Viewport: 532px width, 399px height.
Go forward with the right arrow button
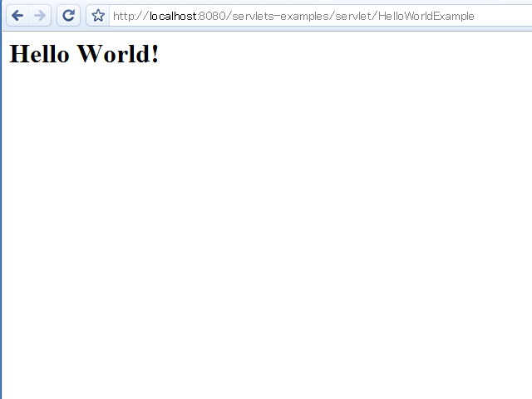(40, 16)
